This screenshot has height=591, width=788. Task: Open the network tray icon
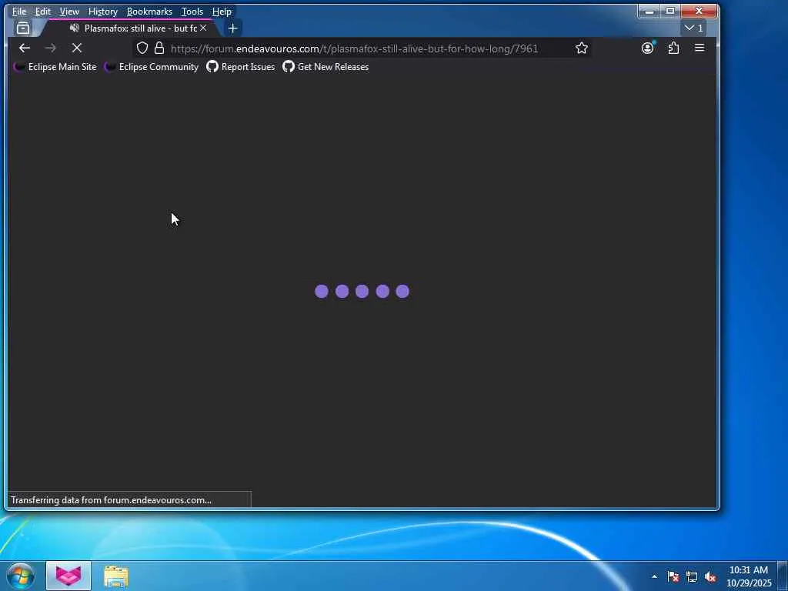pos(692,576)
